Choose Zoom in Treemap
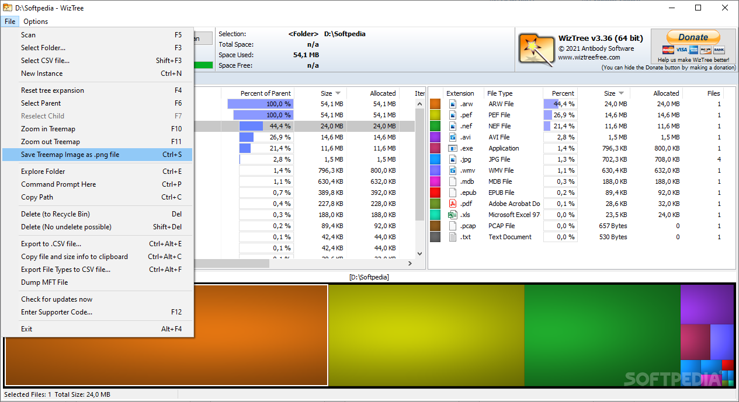Screen dimensions: 739x402 coord(97,129)
